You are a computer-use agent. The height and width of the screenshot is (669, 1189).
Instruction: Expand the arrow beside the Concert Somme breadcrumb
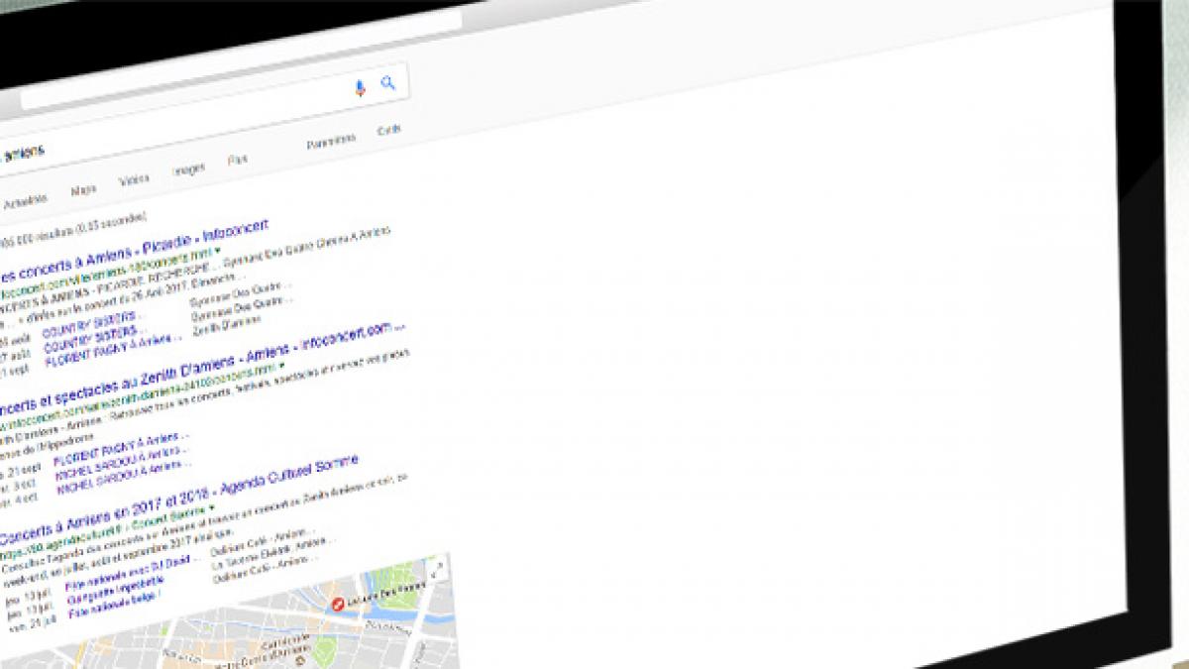211,509
